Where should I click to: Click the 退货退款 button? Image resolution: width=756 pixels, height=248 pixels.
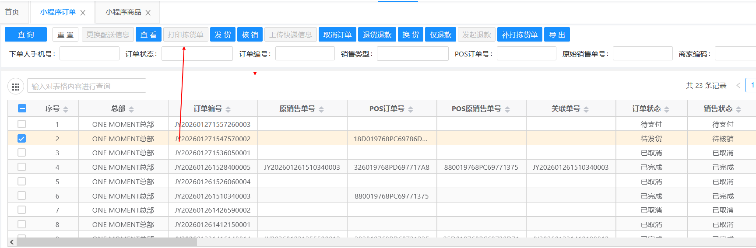pos(377,35)
